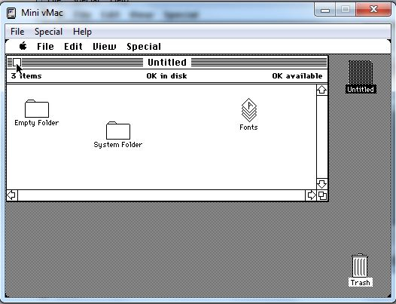
Task: Click the scroll right arrow
Action: coord(311,195)
